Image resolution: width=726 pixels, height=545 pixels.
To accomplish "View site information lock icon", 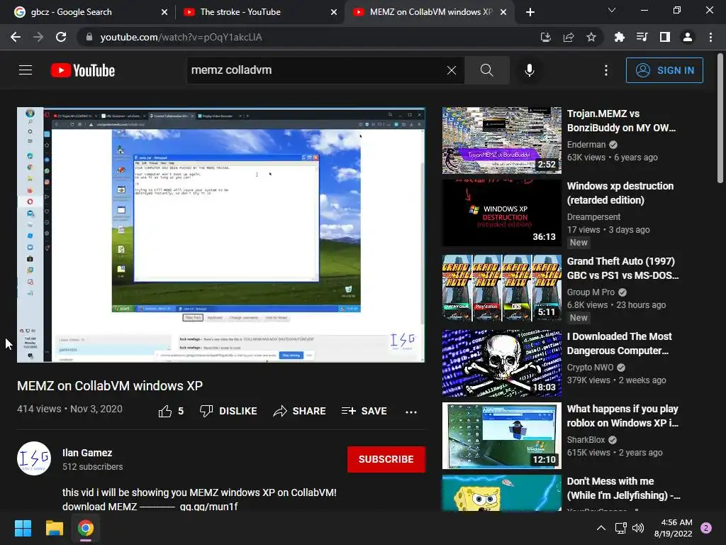I will (x=89, y=37).
